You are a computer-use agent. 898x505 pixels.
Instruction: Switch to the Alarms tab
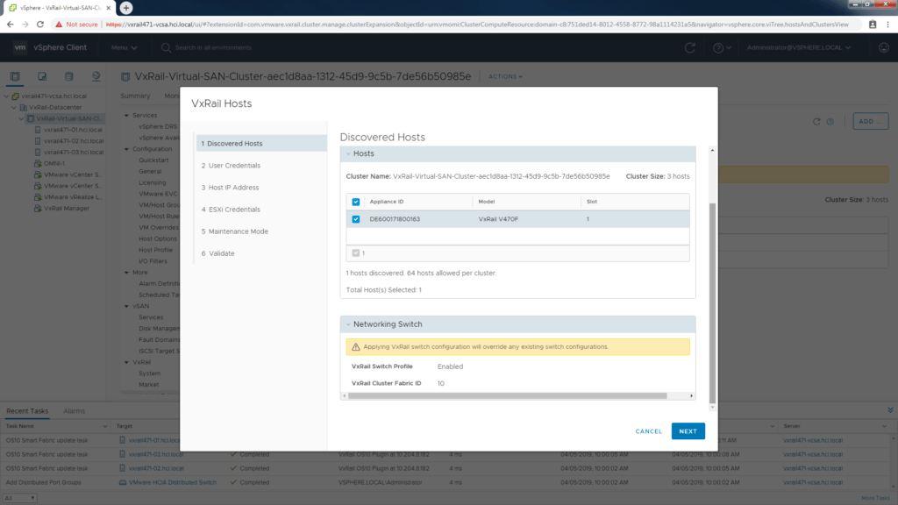point(74,411)
